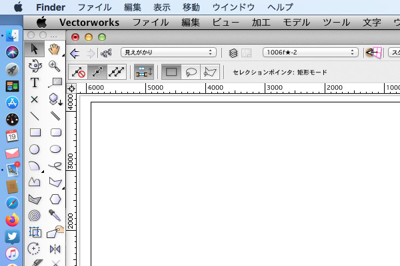Select the Rectangle tool

coord(35,132)
